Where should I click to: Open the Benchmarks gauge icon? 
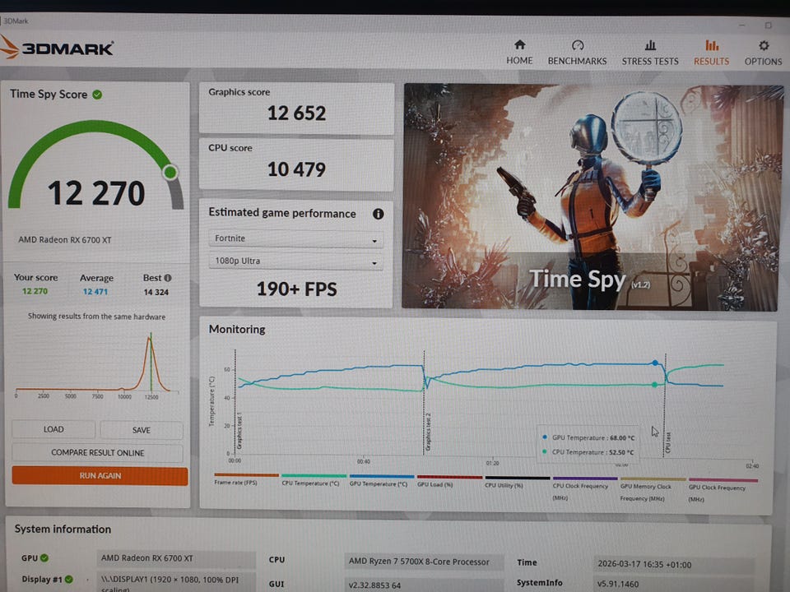[578, 45]
